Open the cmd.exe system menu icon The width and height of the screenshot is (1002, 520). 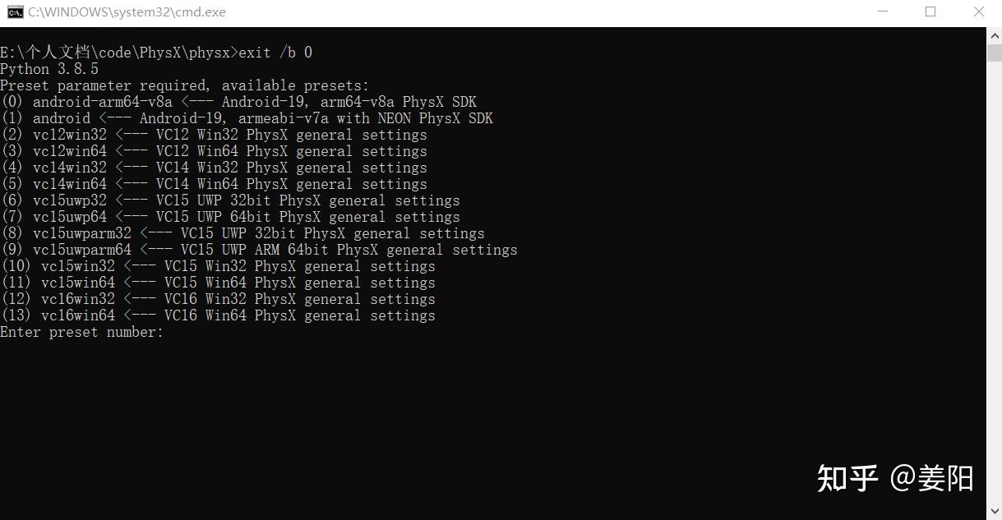pyautogui.click(x=15, y=12)
